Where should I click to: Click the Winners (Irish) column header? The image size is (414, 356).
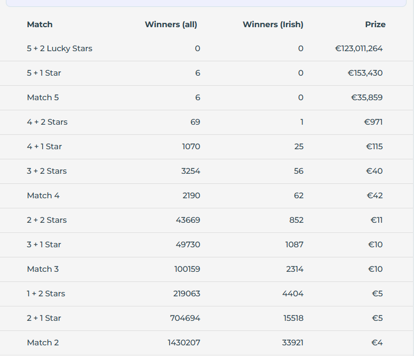273,25
